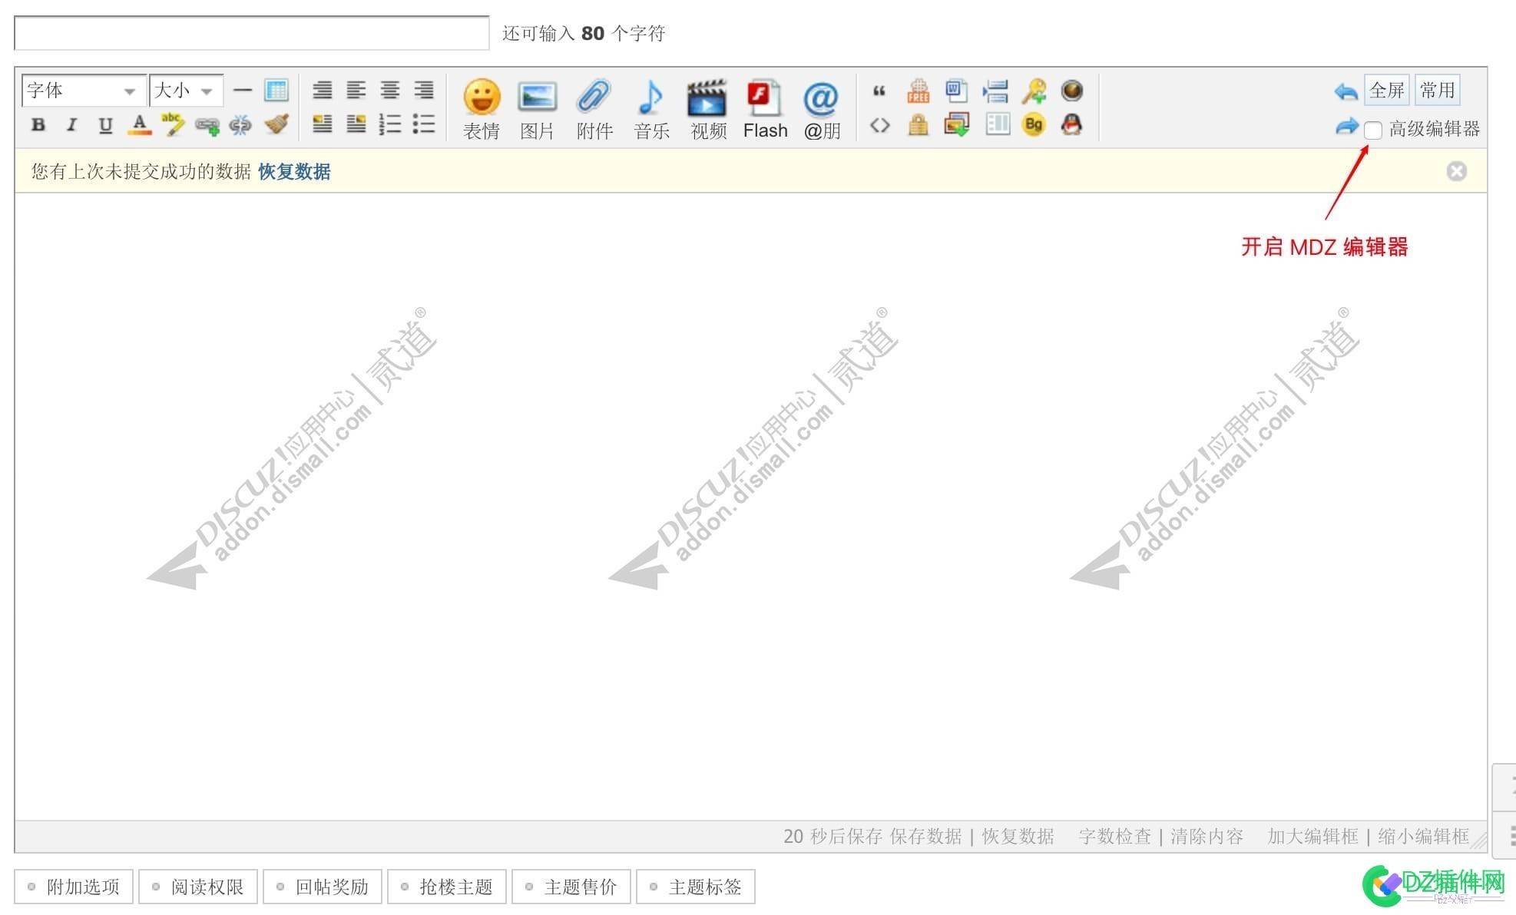Select the 主题售价 topic price option

click(x=571, y=887)
